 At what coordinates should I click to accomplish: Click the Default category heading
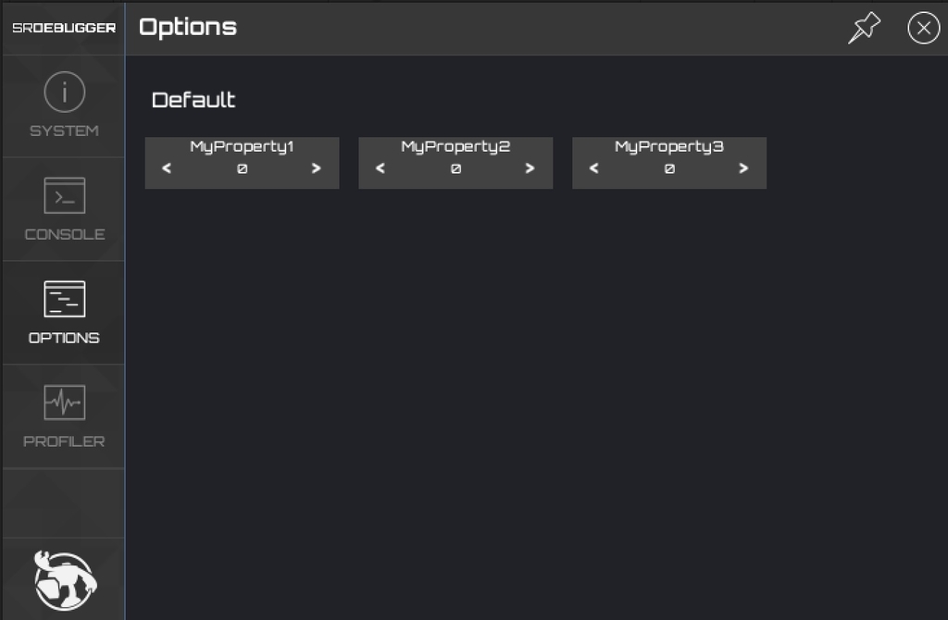[x=193, y=100]
